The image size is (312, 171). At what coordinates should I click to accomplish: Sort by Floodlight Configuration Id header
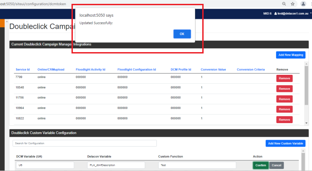pyautogui.click(x=137, y=69)
